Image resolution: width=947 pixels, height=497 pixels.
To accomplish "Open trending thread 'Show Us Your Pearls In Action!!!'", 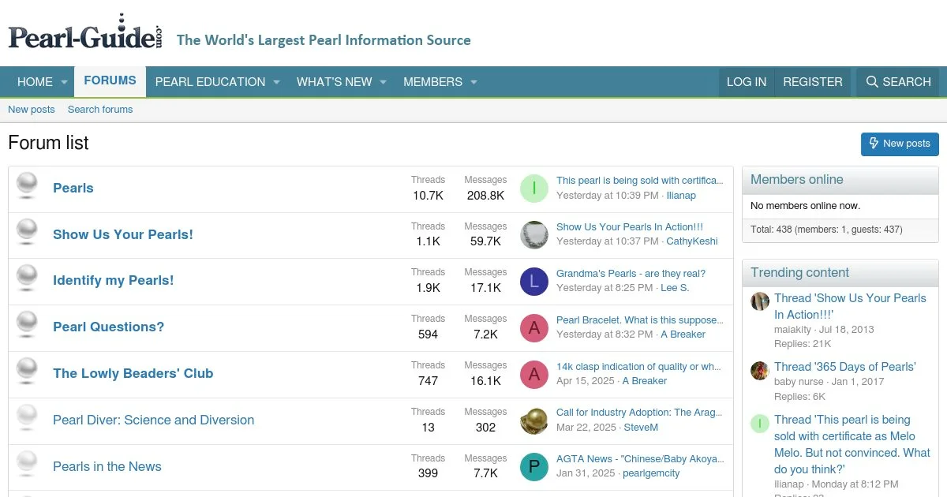I will (851, 306).
